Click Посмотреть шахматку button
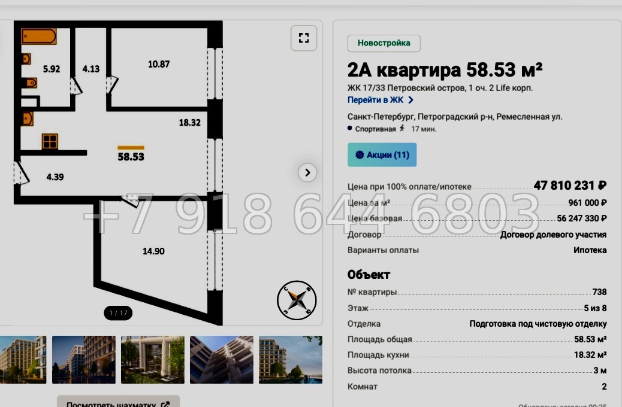Viewport: 622px width, 407px height. tap(118, 402)
